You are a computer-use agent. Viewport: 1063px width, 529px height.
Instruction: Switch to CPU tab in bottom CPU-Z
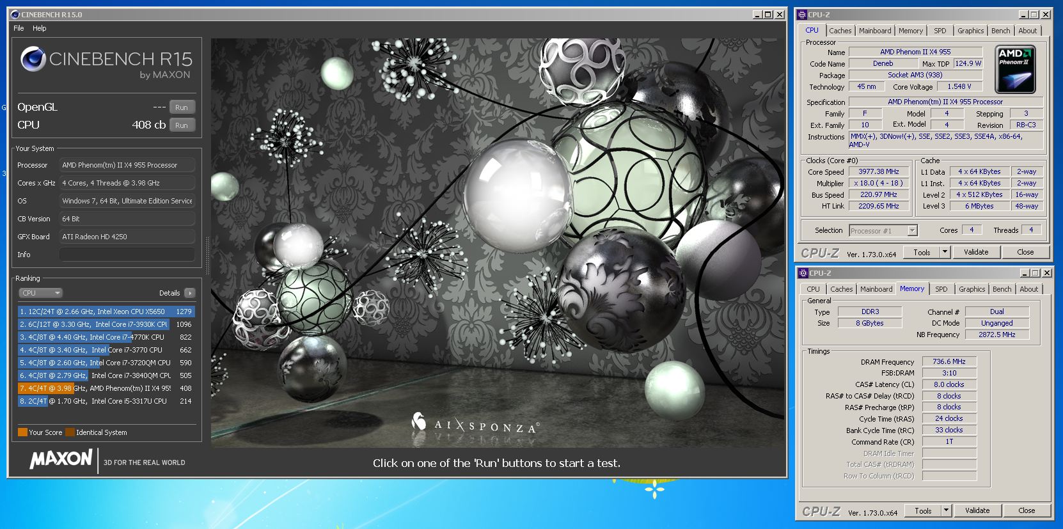coord(813,289)
